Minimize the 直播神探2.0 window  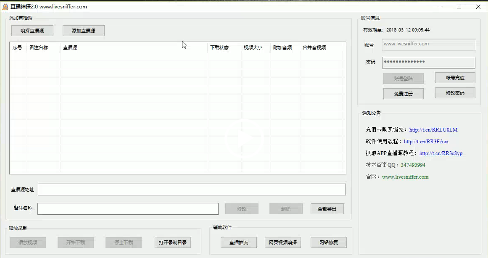click(x=440, y=7)
